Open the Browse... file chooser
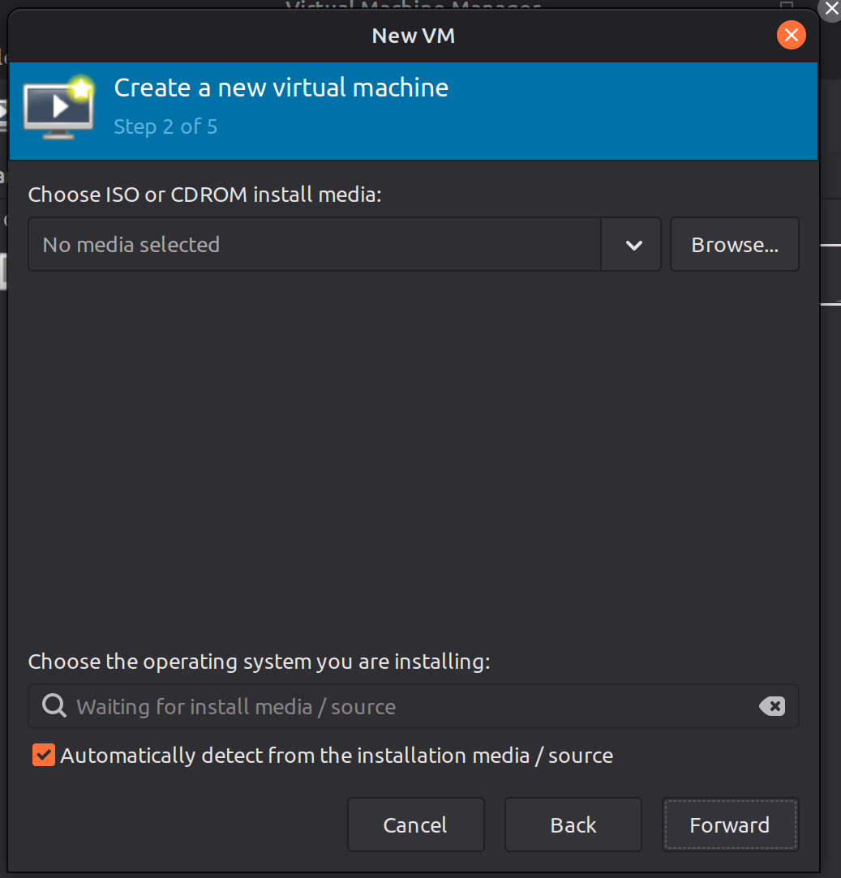841x878 pixels. point(734,245)
